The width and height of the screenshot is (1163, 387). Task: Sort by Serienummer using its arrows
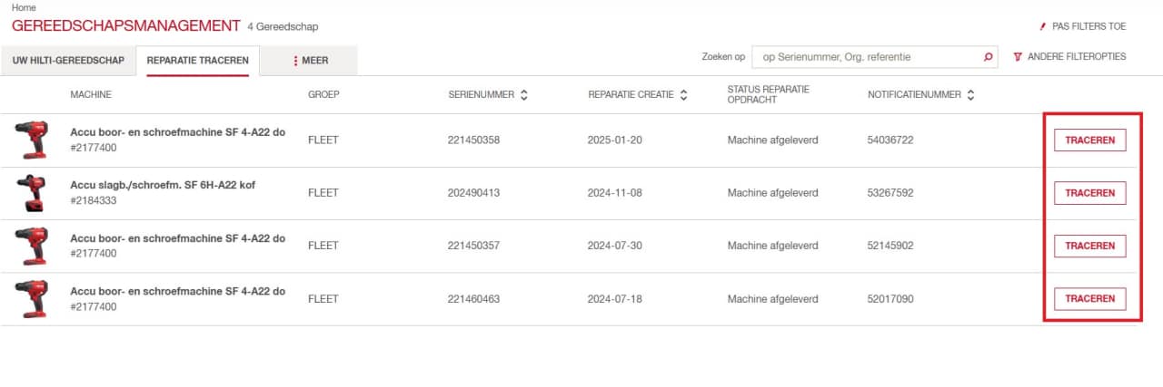tap(524, 94)
